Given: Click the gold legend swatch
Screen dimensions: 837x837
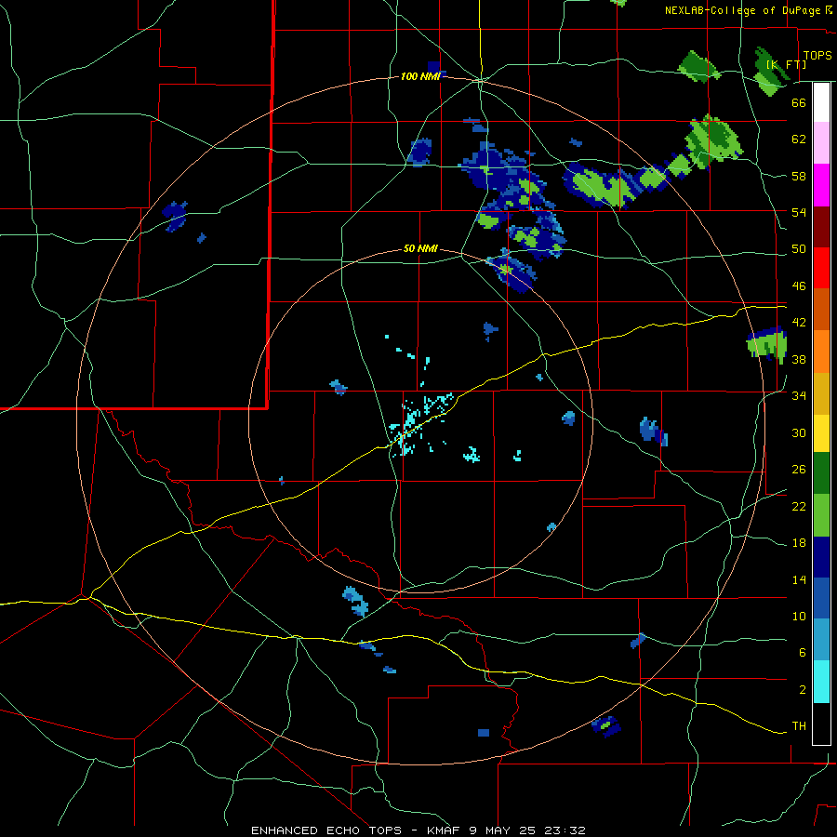Looking at the screenshot, I should click(821, 394).
